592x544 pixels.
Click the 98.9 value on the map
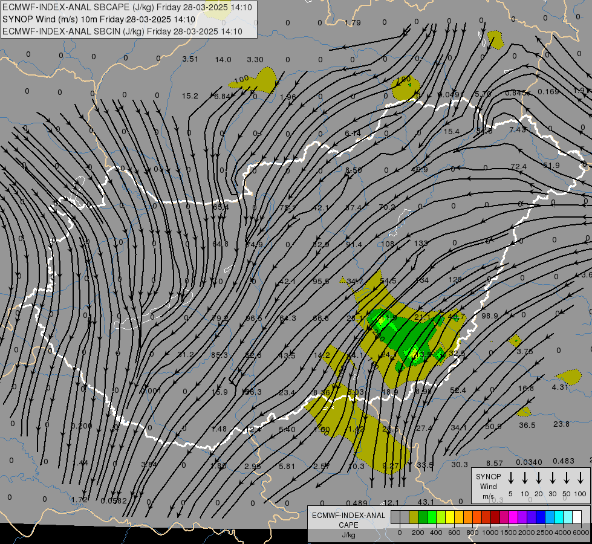[490, 316]
